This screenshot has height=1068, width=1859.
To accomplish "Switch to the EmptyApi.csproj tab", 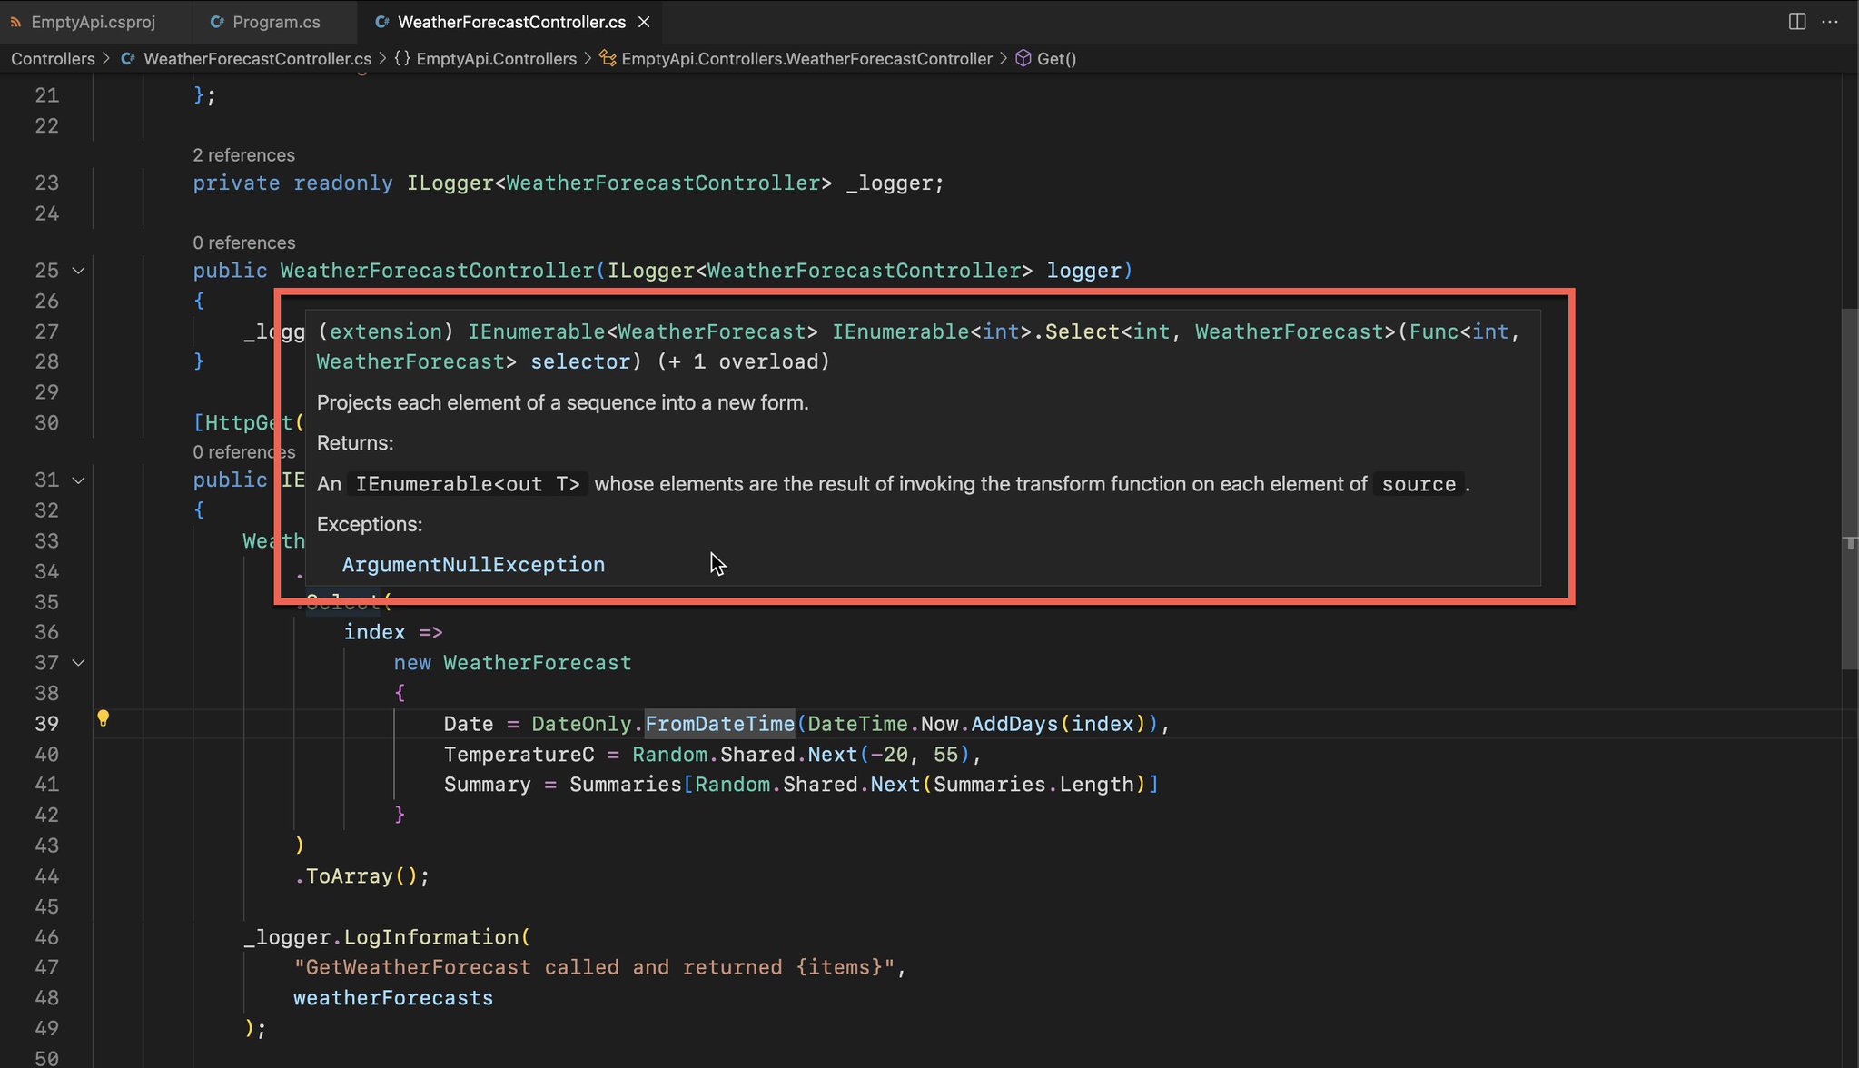I will click(93, 22).
